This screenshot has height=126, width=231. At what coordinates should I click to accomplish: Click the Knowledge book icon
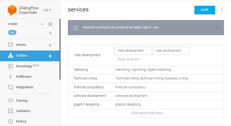11,66
